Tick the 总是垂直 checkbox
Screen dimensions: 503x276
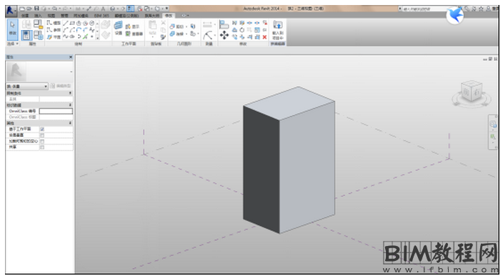[x=42, y=135]
